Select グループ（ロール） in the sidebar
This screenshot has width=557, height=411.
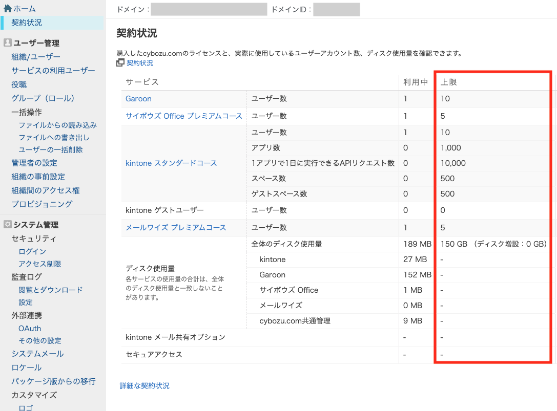click(43, 98)
